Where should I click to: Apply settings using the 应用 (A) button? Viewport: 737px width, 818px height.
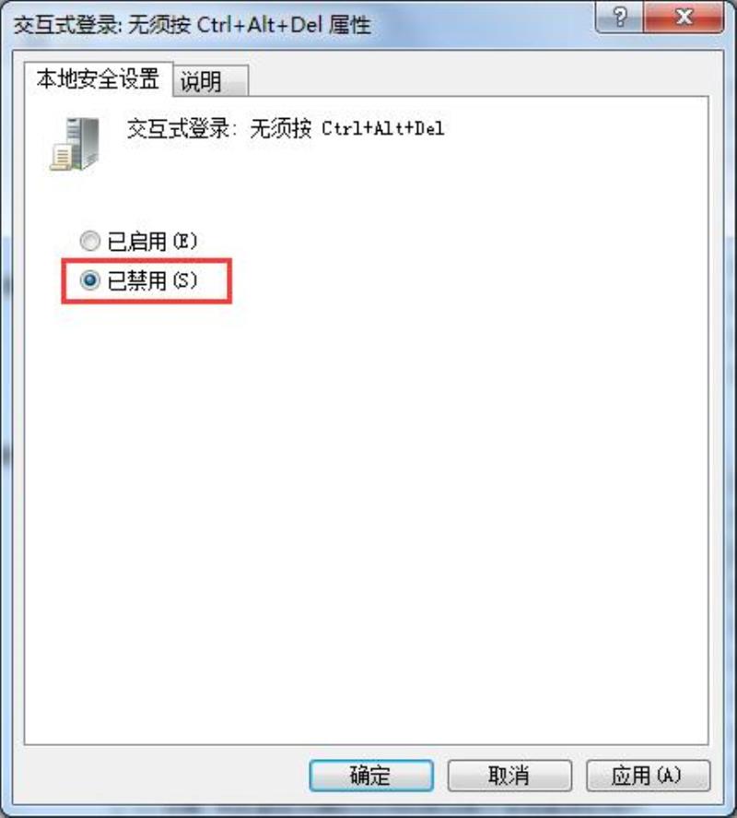pos(648,776)
